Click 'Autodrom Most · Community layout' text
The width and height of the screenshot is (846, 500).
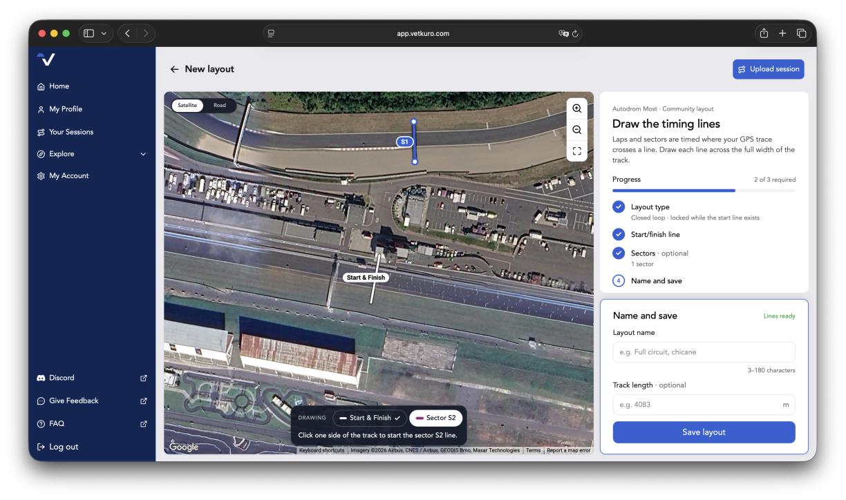[x=663, y=109]
